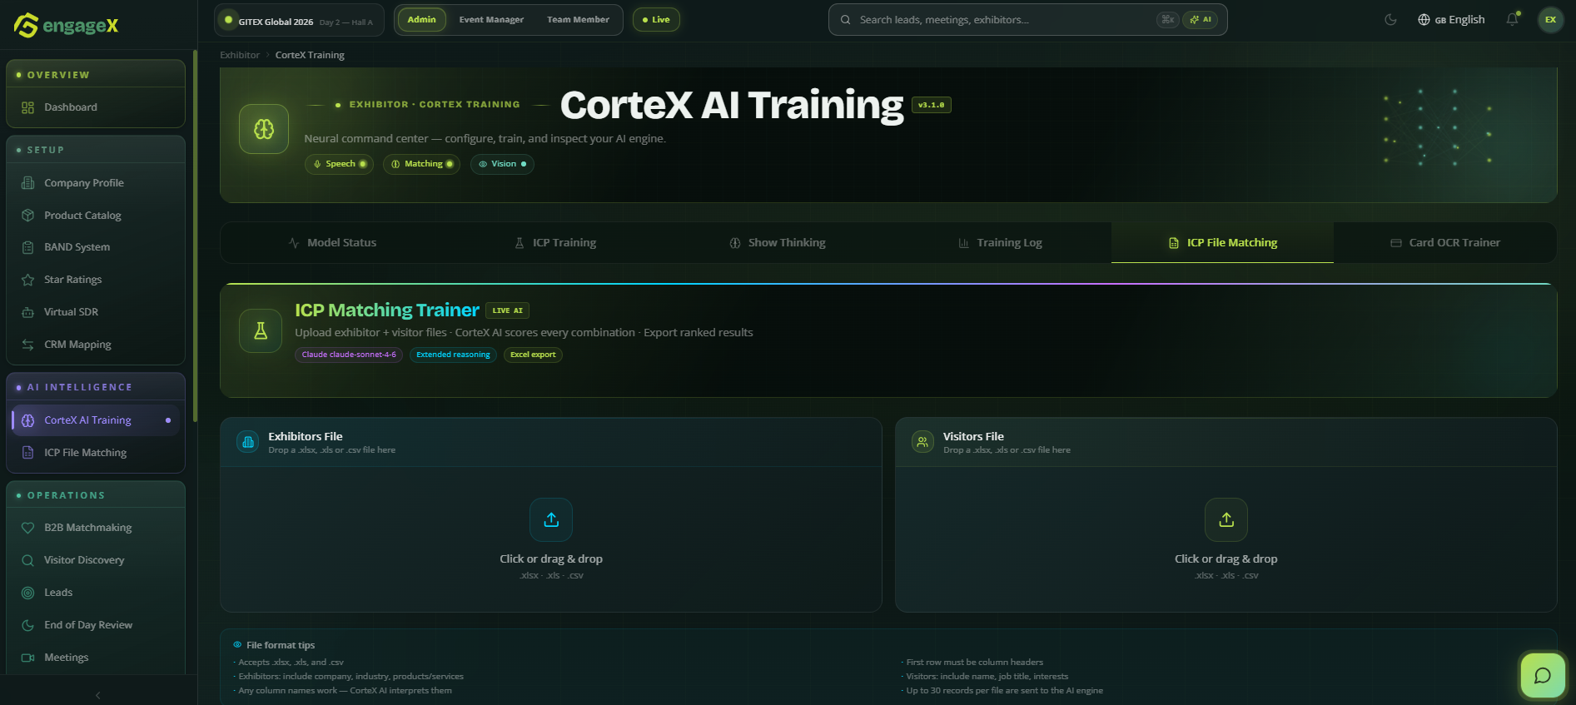Go to Visitor Discovery

[96, 560]
